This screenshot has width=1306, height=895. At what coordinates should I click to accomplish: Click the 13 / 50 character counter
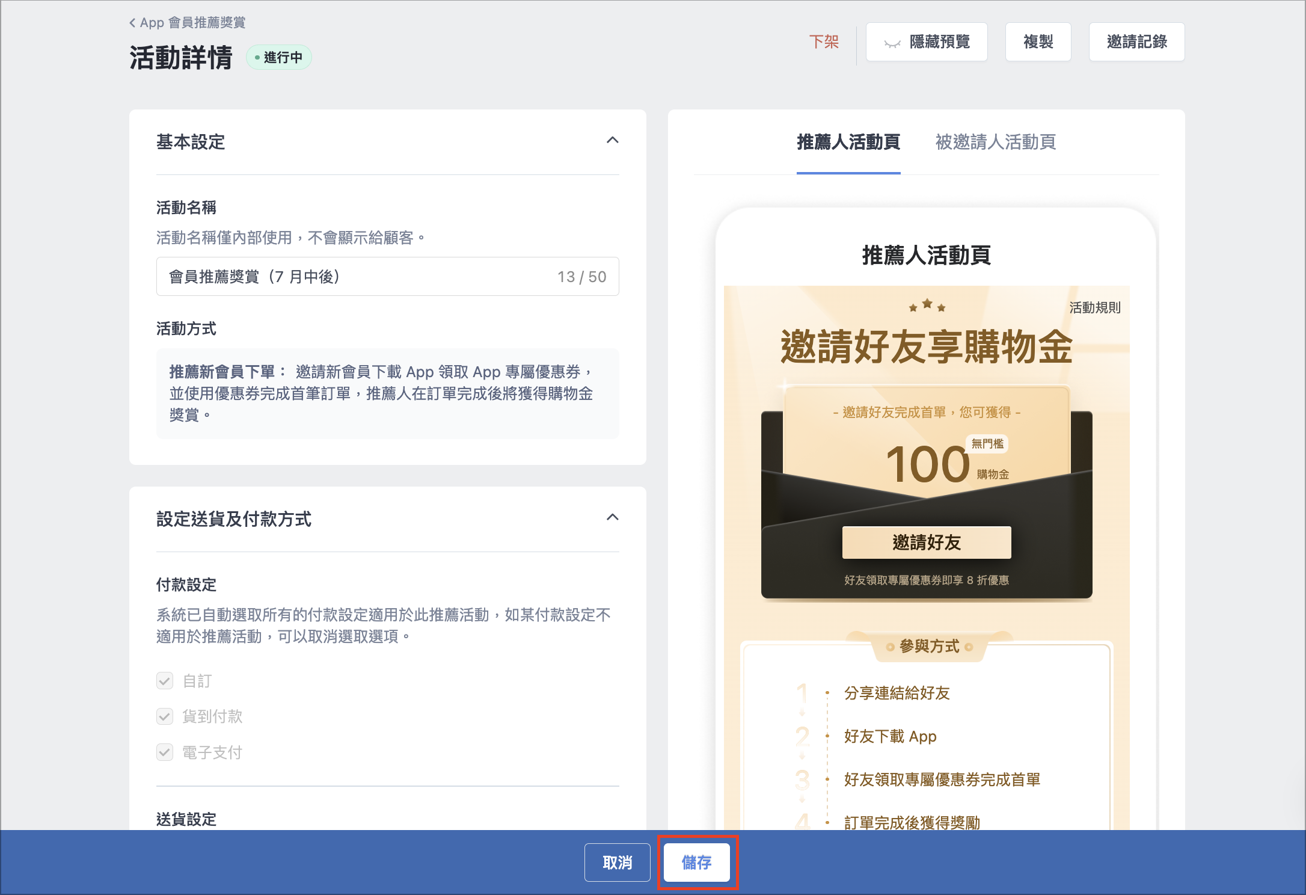581,277
